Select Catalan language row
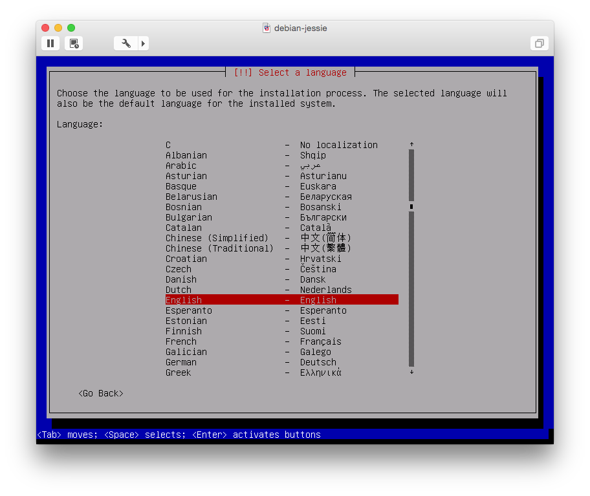590x496 pixels. coord(282,228)
